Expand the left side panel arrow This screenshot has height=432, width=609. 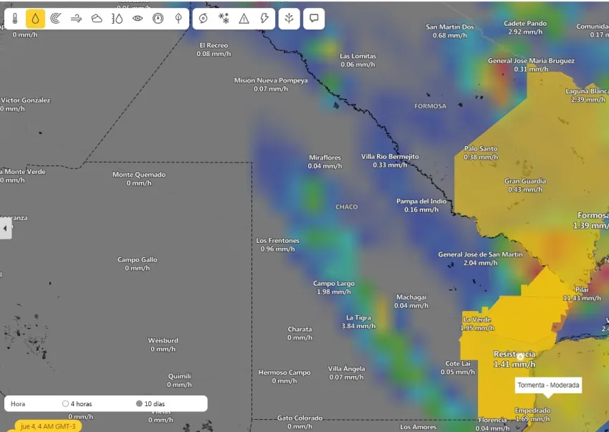coord(6,229)
